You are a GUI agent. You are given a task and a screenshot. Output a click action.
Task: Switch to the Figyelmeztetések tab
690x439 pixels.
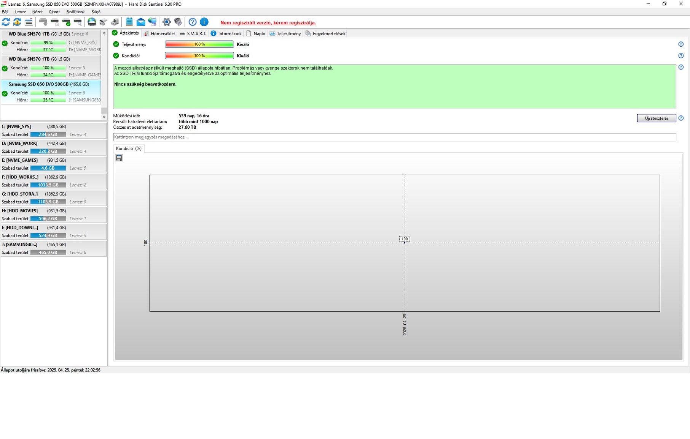326,34
